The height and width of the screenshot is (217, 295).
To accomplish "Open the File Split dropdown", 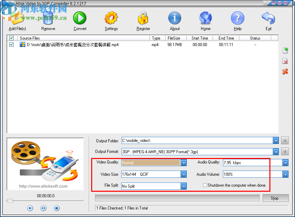I will pyautogui.click(x=184, y=186).
